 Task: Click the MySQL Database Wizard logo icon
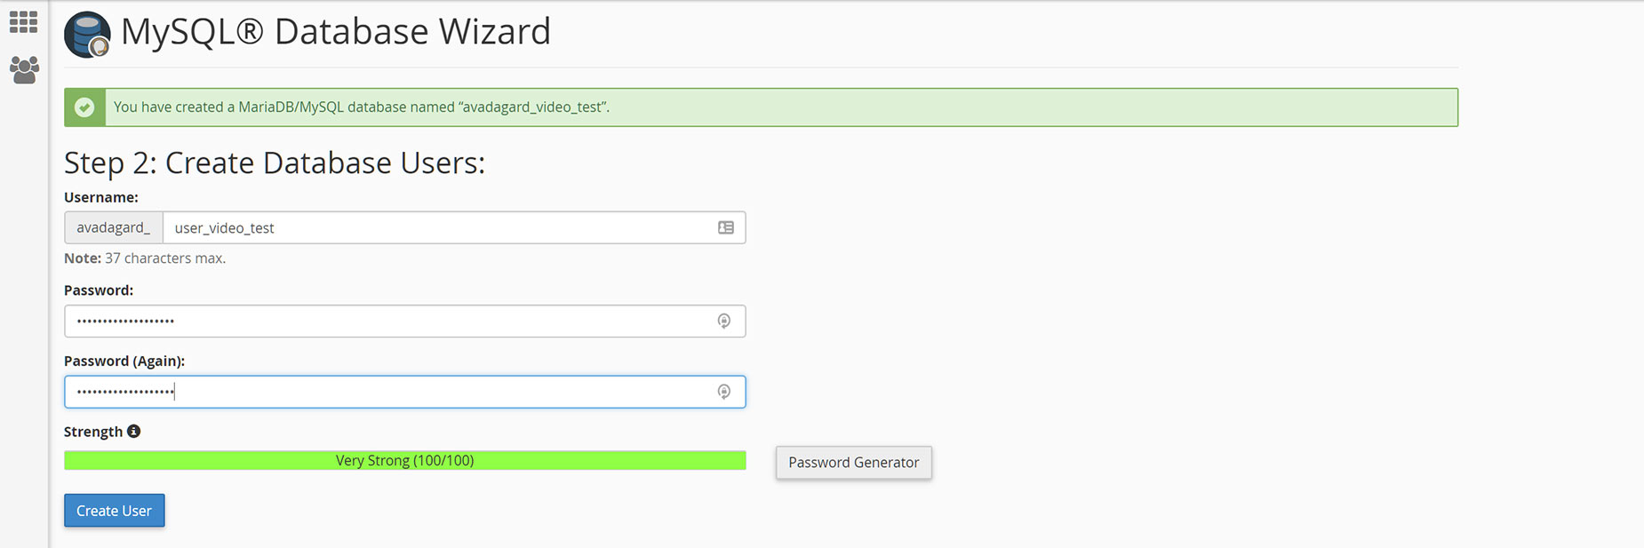[87, 35]
